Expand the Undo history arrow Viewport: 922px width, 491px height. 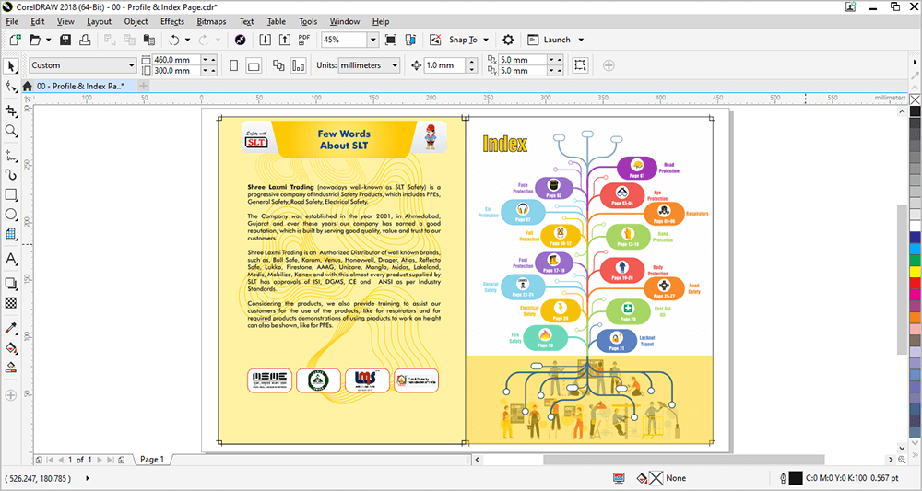coord(187,40)
